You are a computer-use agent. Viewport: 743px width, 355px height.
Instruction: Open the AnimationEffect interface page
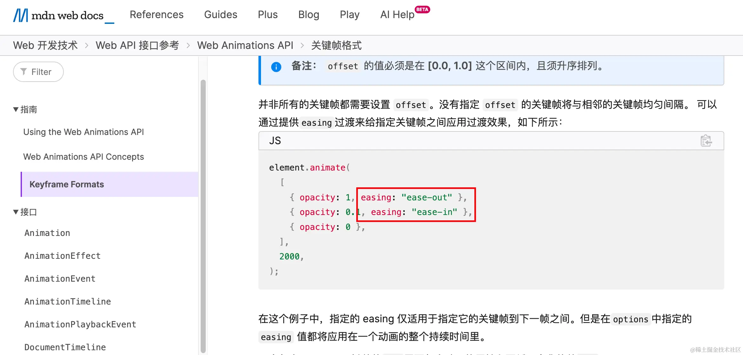[x=62, y=256]
